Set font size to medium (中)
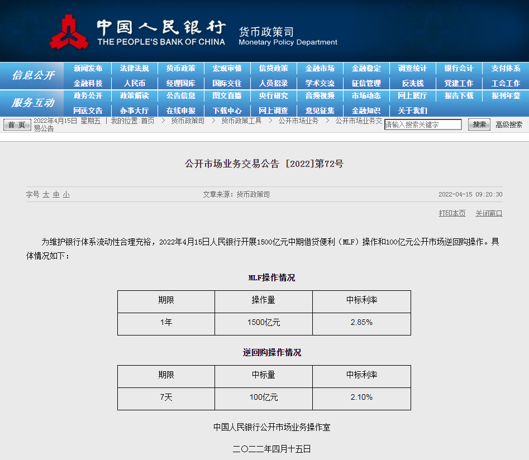This screenshot has width=529, height=460. coord(56,195)
